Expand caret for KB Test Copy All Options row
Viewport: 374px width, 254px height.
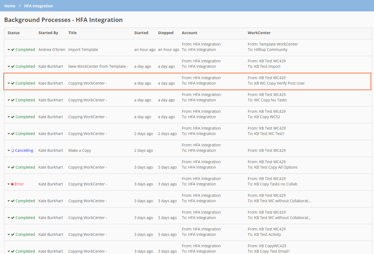pyautogui.click(x=9, y=168)
